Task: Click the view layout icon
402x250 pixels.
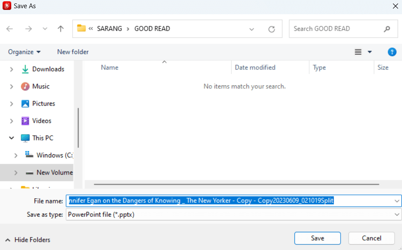Action: tap(358, 52)
